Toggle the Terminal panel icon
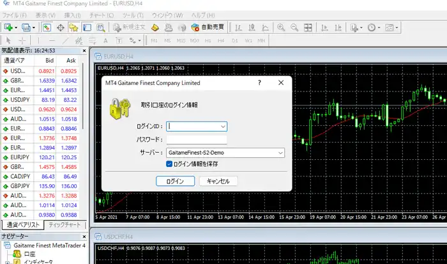 pos(87,27)
